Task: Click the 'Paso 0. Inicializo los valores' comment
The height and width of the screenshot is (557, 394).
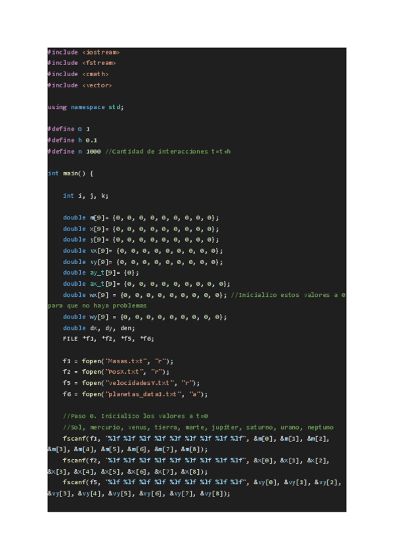Action: click(x=135, y=416)
